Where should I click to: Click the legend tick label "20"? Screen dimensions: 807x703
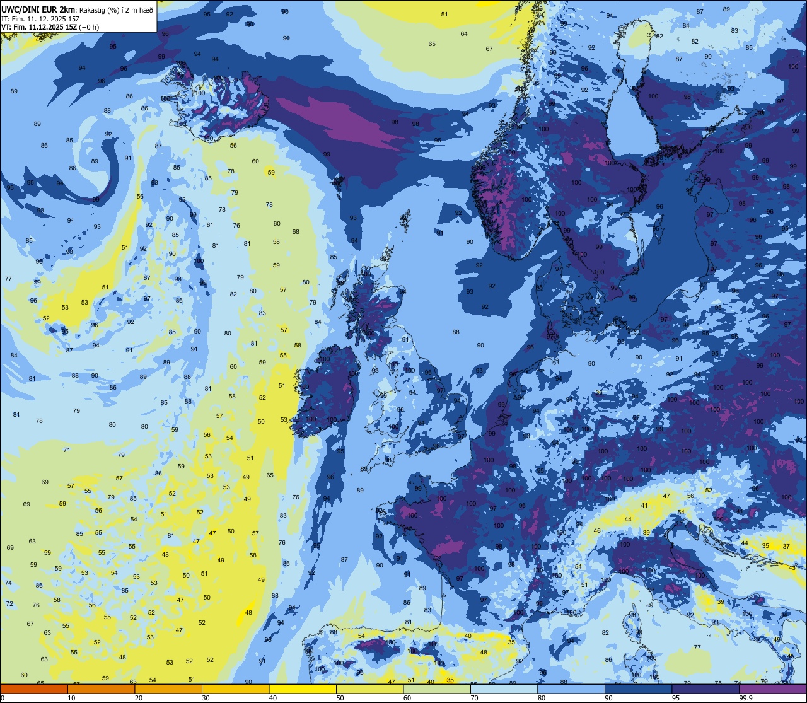pyautogui.click(x=139, y=698)
